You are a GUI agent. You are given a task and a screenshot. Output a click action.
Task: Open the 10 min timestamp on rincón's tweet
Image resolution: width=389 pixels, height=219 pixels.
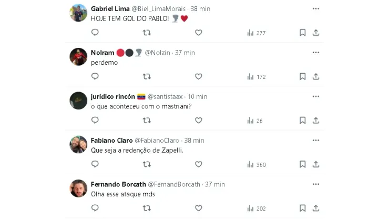point(197,97)
